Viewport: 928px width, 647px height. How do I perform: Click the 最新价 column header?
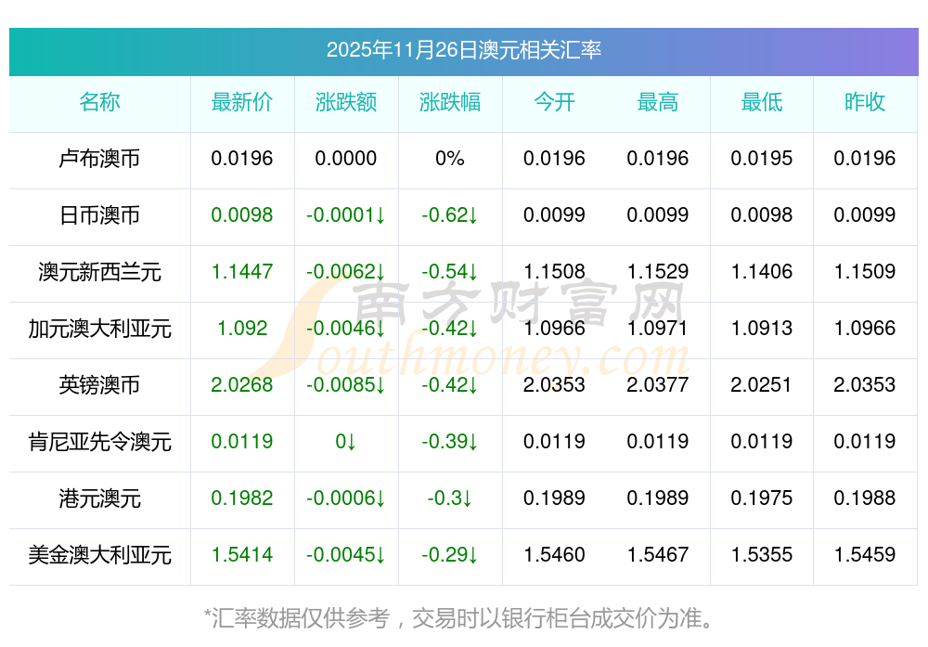(x=242, y=102)
